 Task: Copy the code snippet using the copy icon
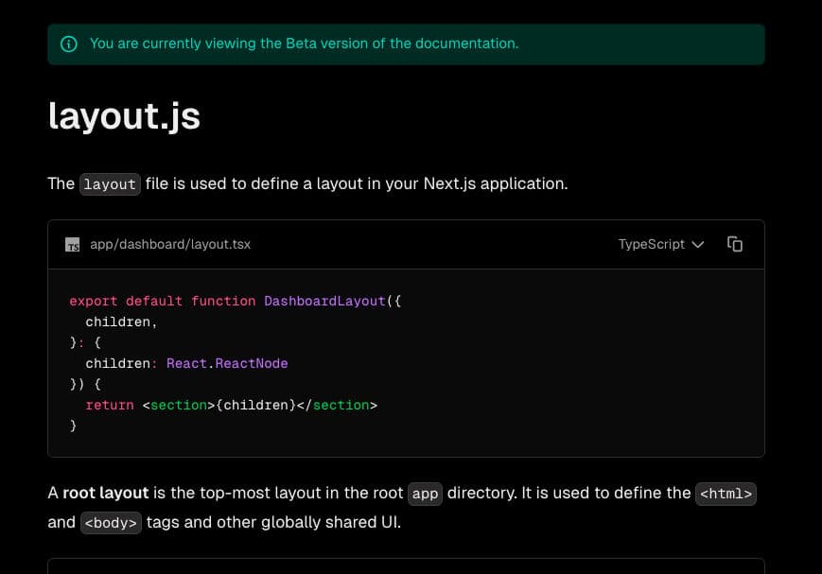tap(735, 244)
